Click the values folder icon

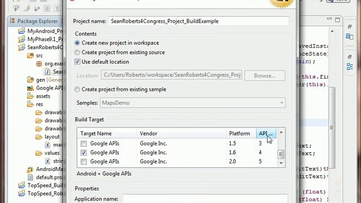tap(39, 153)
